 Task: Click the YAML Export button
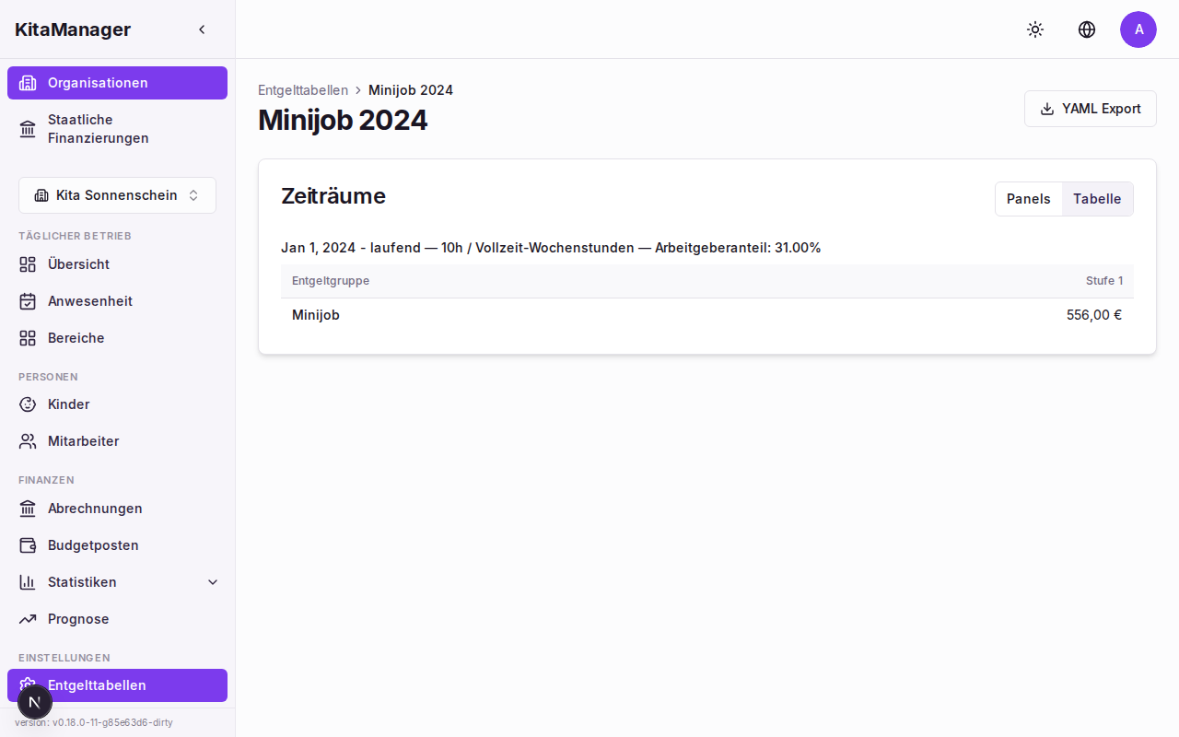(1090, 109)
